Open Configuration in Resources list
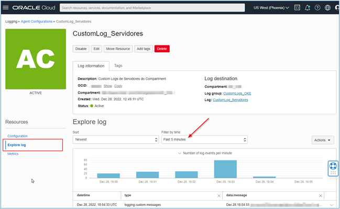 click(x=18, y=136)
